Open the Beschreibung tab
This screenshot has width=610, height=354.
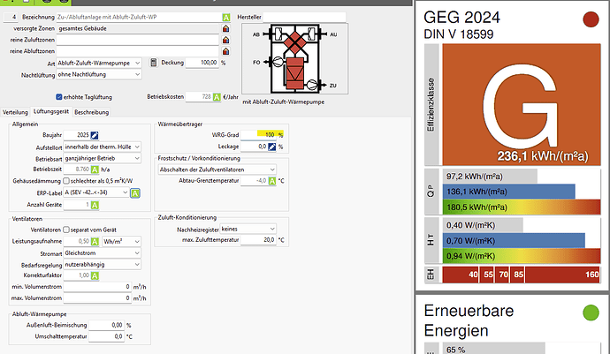[x=91, y=113]
